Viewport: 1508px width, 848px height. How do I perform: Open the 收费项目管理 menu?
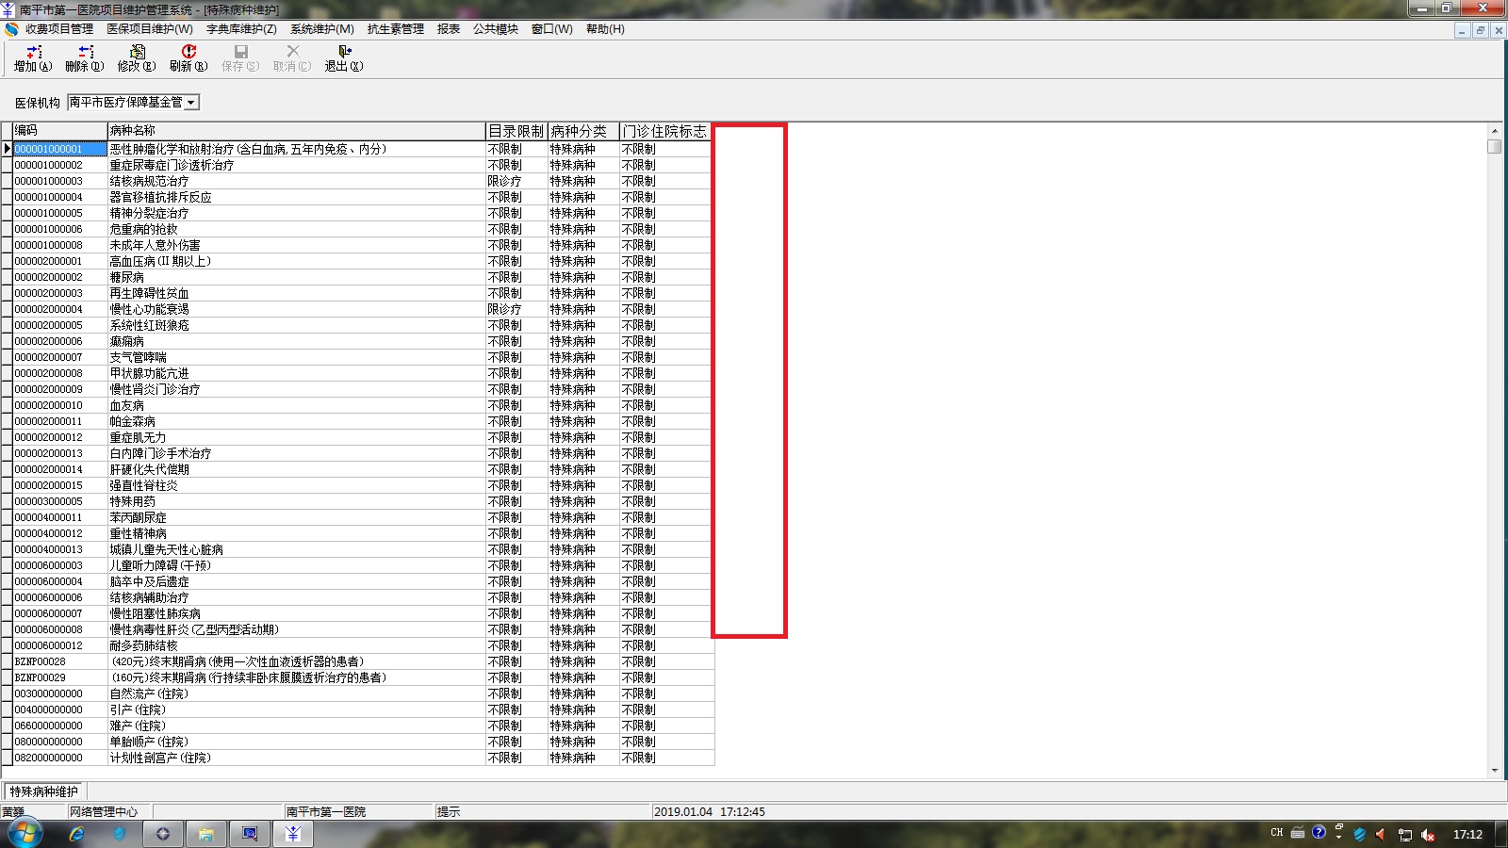pyautogui.click(x=59, y=29)
